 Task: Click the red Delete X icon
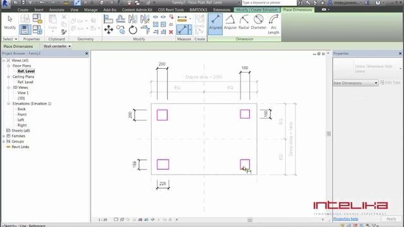171,32
